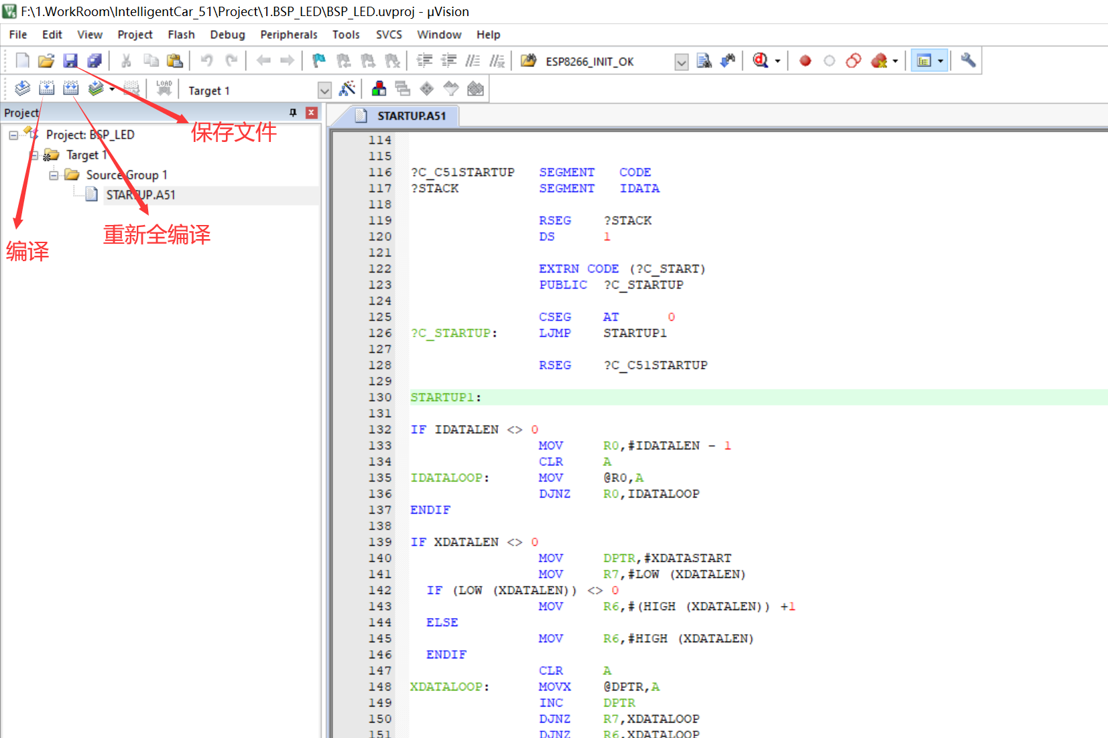Go to the next bookmark

368,61
